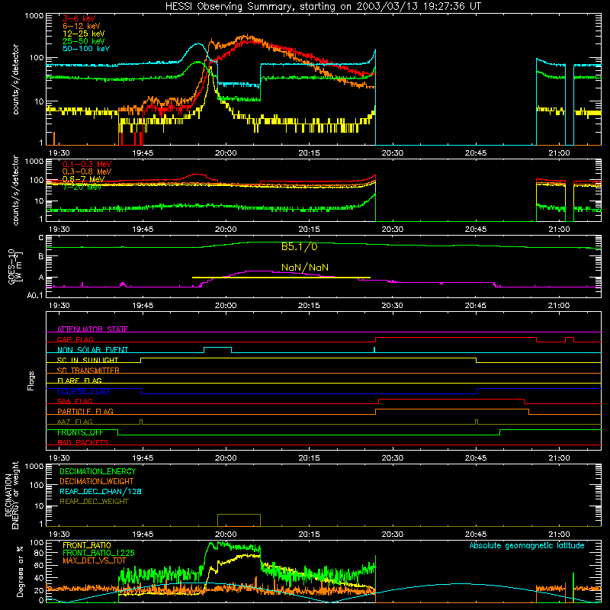Click the Flags vertical axis label
The height and width of the screenshot is (610, 610).
pos(31,380)
